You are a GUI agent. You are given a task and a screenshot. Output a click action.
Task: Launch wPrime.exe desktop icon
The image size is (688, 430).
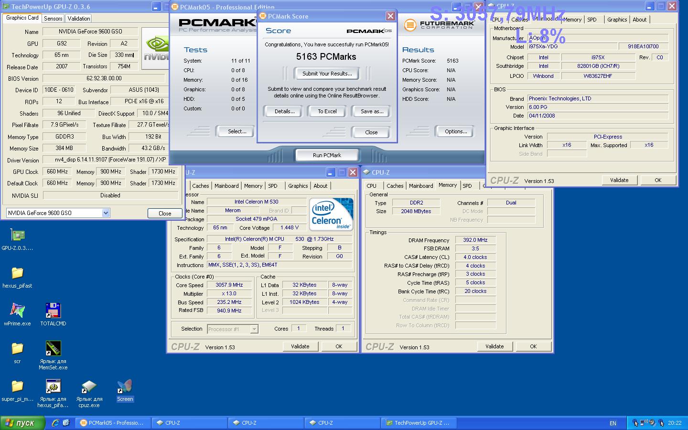pyautogui.click(x=17, y=311)
